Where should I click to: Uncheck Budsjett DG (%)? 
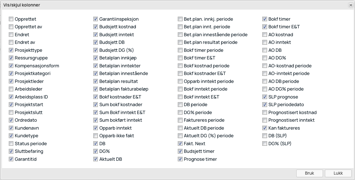coord(96,50)
